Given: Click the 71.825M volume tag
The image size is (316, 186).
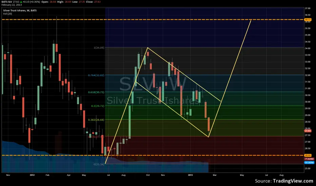Looking at the screenshot, I should [x=309, y=159].
